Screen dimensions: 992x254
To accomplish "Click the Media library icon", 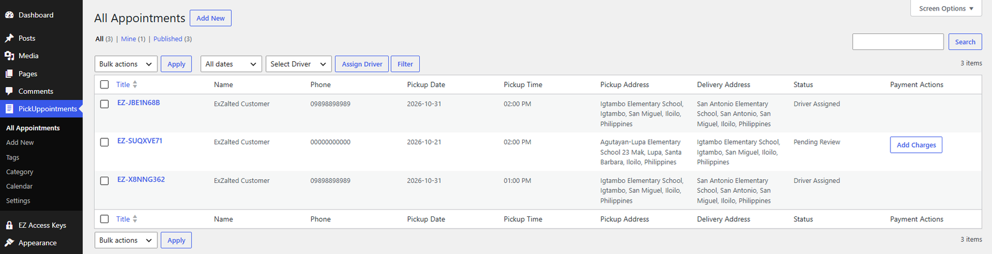I will point(9,56).
